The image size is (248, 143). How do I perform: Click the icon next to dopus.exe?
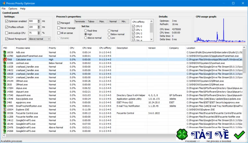pyautogui.click(x=5, y=88)
